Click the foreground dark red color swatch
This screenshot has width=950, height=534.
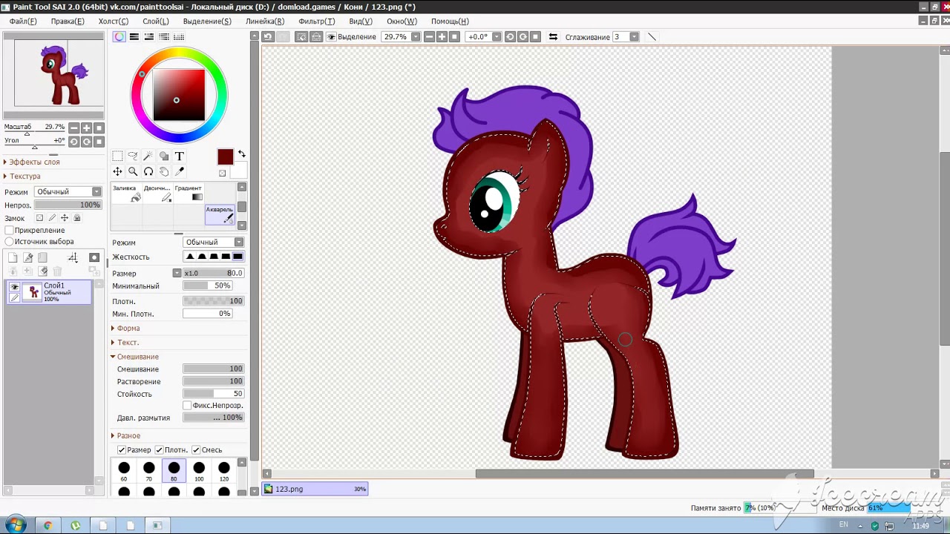tap(226, 156)
